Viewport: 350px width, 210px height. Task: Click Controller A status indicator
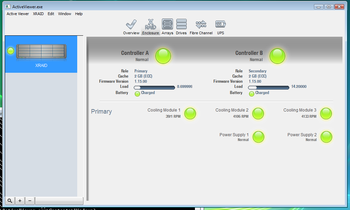163,56
